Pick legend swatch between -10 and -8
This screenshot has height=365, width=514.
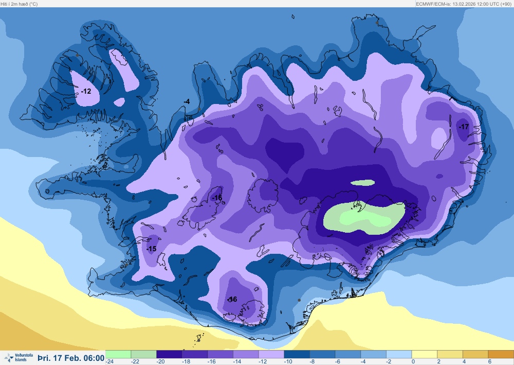[x=297, y=354]
